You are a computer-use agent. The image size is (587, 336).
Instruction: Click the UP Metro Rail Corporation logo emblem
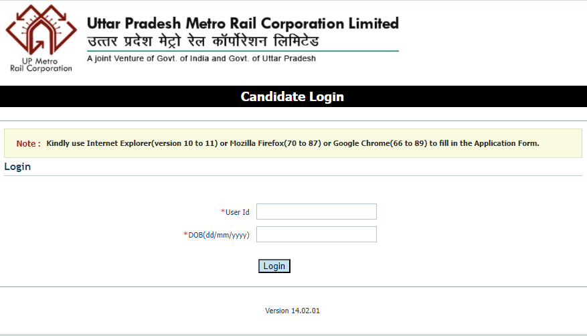[x=41, y=29]
